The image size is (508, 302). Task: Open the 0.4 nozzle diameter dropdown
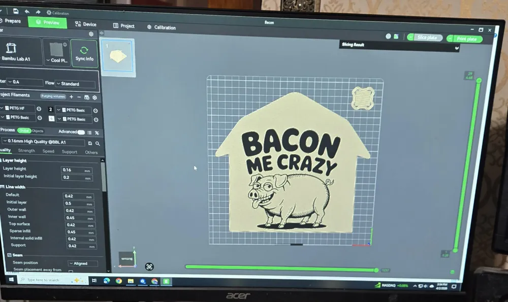(x=24, y=82)
